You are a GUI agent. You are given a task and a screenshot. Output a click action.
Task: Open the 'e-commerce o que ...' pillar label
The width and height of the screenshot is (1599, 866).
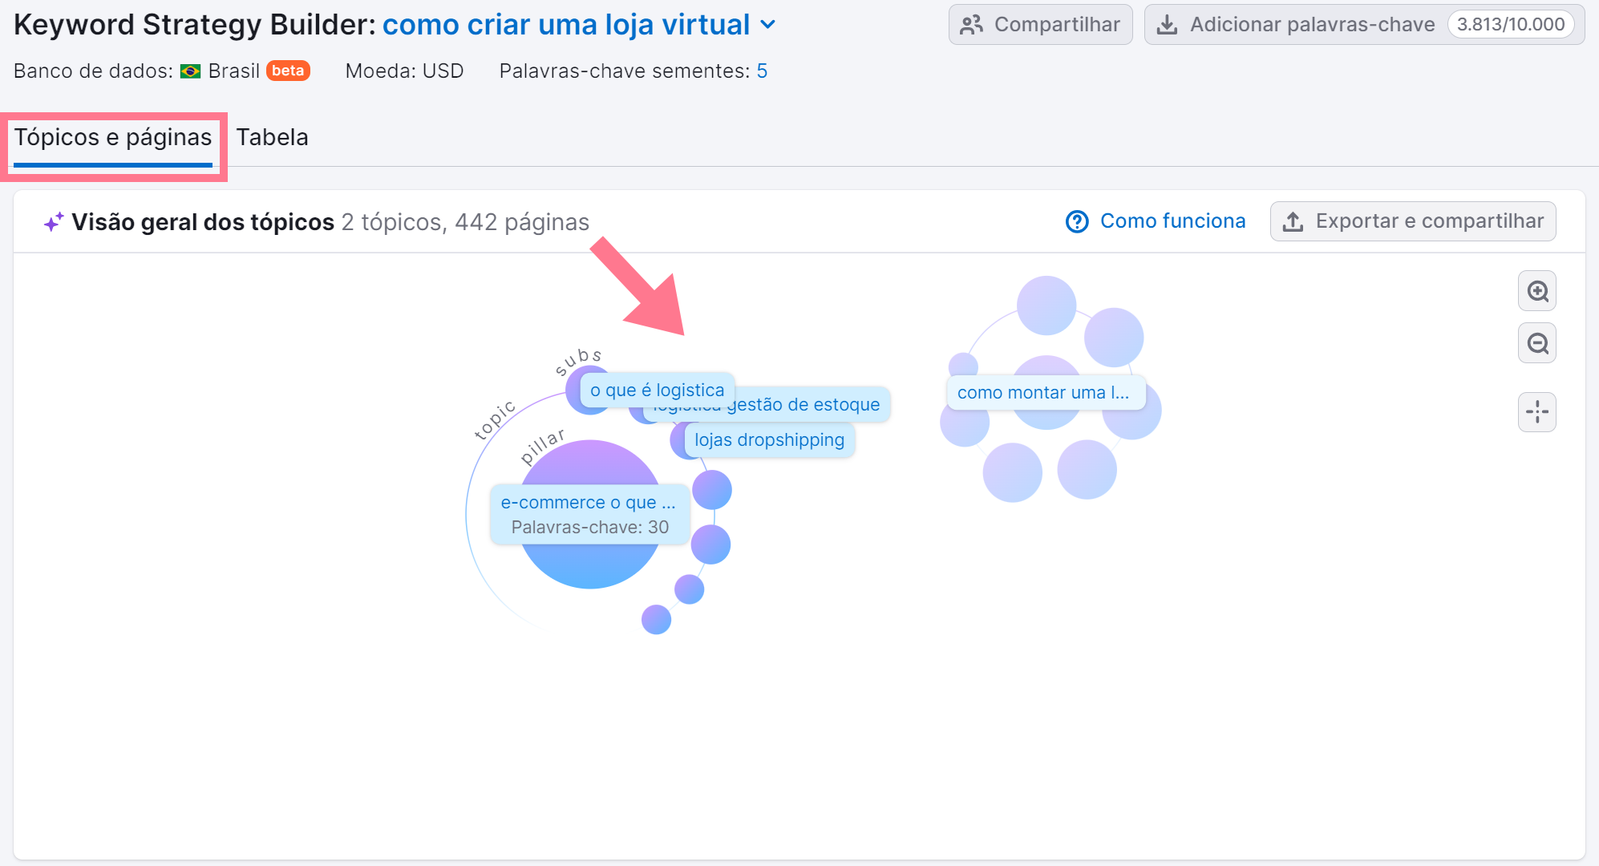tap(589, 514)
